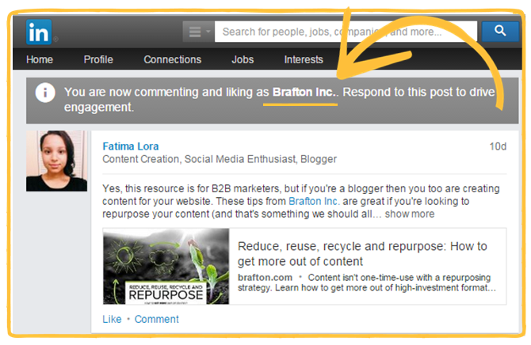Open the Interests menu item

pyautogui.click(x=304, y=59)
